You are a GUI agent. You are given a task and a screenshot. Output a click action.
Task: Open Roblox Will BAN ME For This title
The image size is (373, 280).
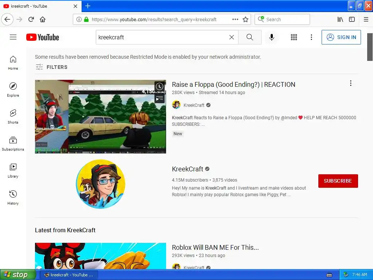[215, 248]
